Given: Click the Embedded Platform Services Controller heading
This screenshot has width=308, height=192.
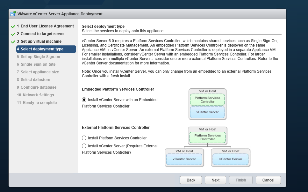Looking at the screenshot, I should pyautogui.click(x=118, y=89).
